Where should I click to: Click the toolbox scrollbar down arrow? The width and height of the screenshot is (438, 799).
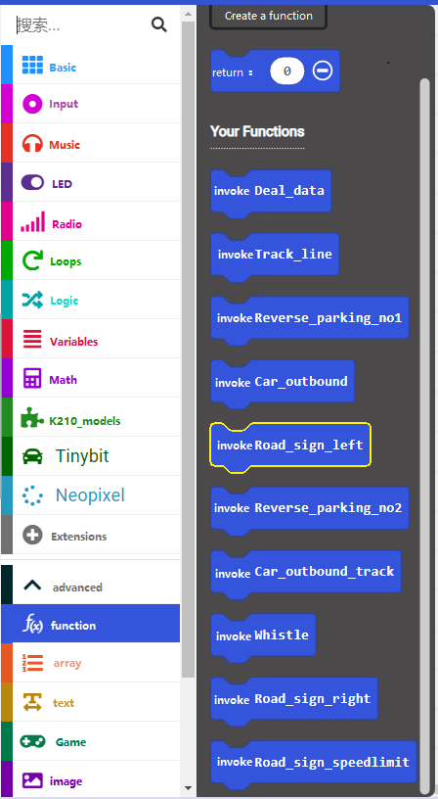[x=189, y=788]
